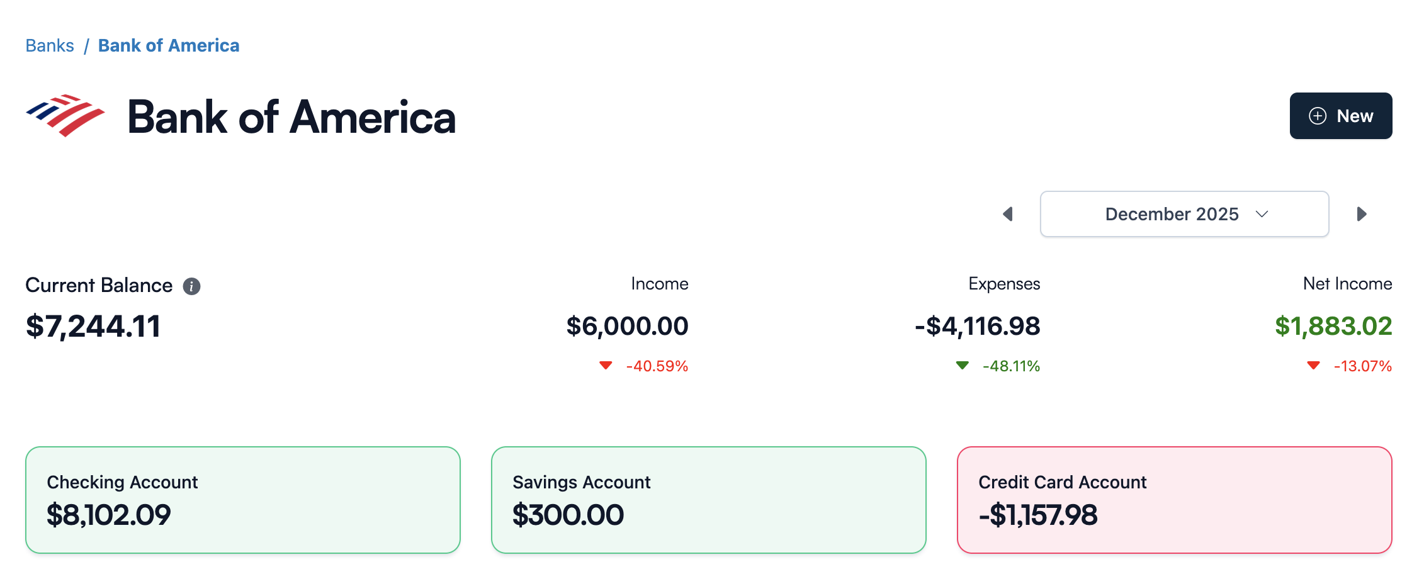
Task: Click the green triangle under Expenses
Action: (x=961, y=365)
